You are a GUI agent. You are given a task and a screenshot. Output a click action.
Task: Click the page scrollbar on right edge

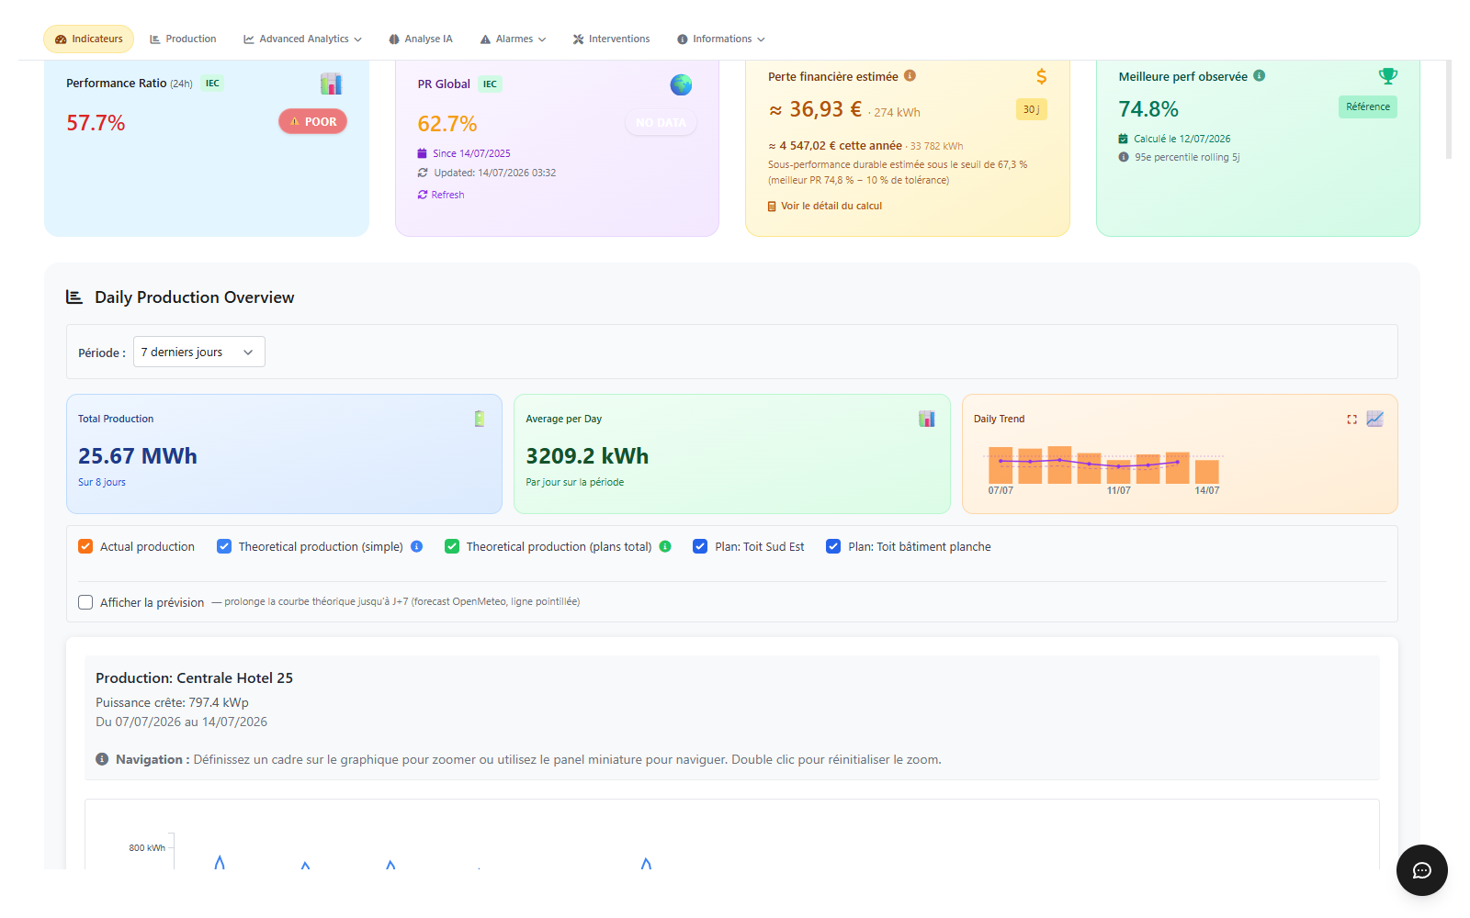pos(1449,109)
